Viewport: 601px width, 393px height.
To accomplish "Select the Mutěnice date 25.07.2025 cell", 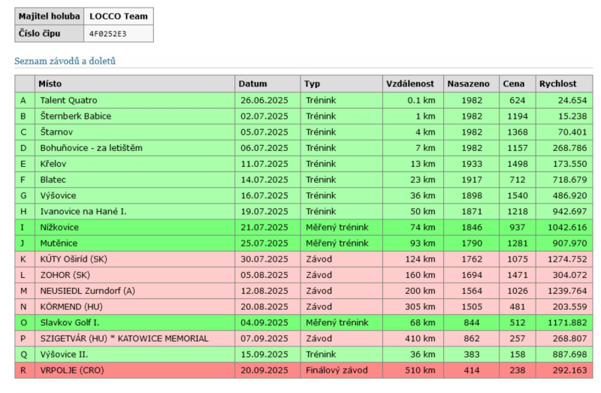I will pyautogui.click(x=264, y=243).
